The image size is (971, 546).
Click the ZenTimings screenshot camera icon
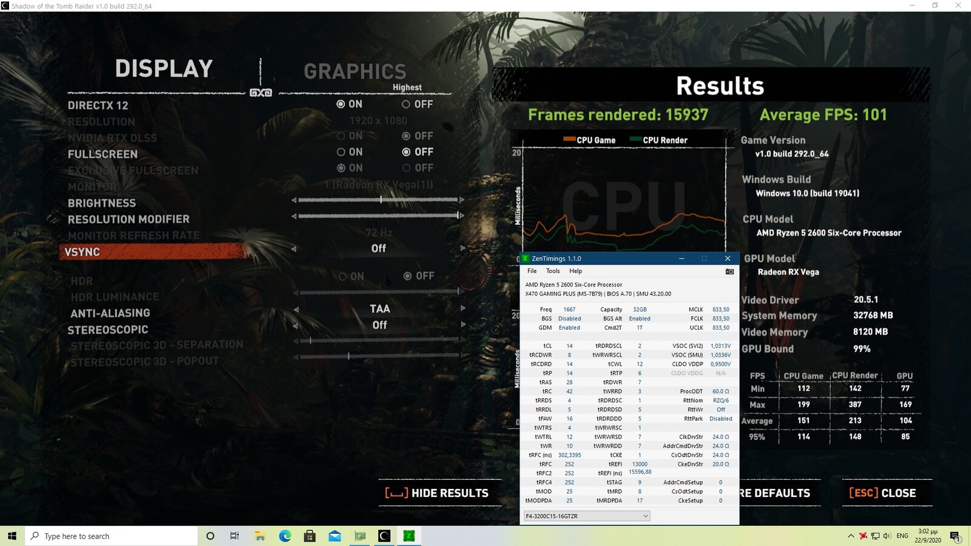tap(729, 271)
